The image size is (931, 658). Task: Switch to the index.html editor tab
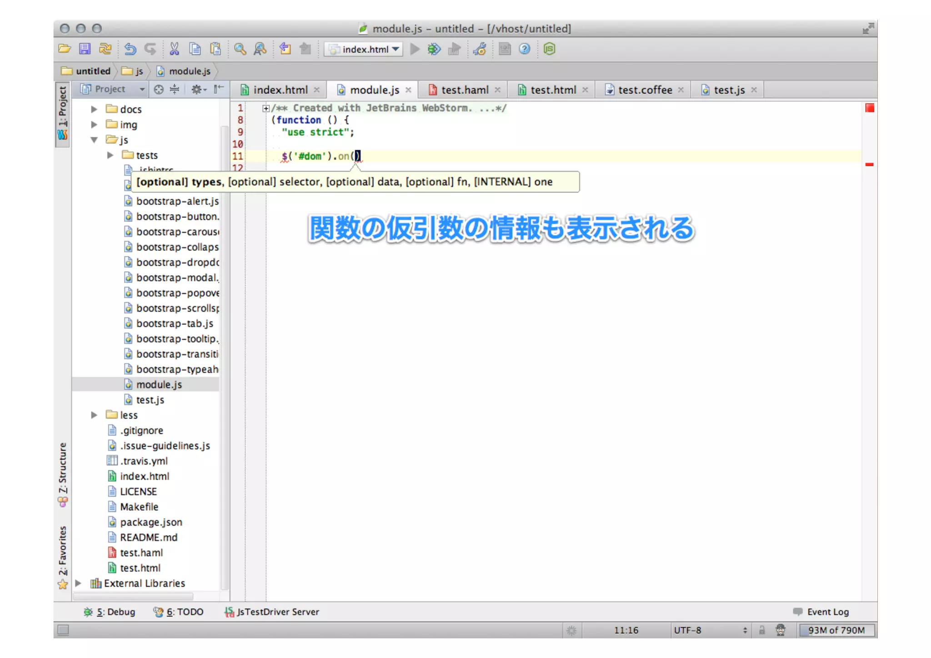[x=280, y=90]
